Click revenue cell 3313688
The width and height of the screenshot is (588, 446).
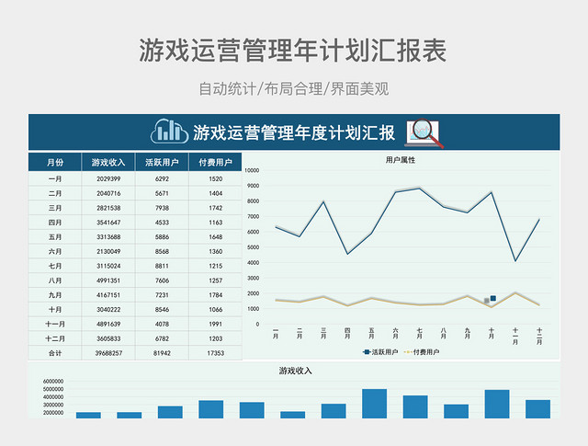108,237
